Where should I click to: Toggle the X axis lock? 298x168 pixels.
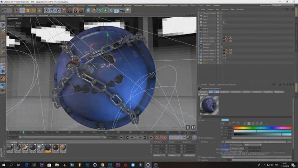(x=47, y=10)
